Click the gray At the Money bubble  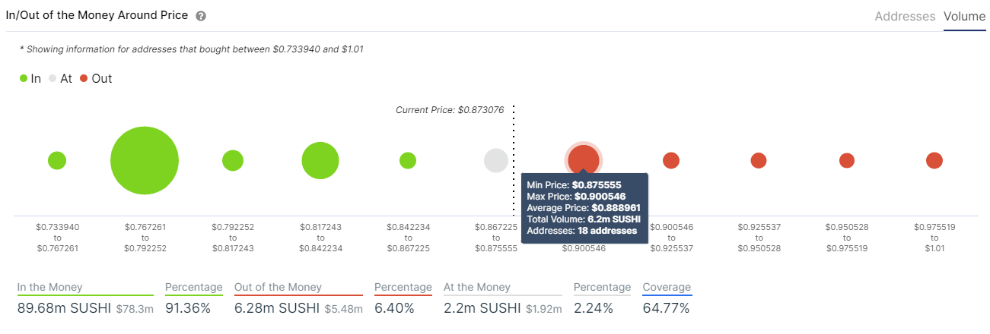[x=496, y=160]
